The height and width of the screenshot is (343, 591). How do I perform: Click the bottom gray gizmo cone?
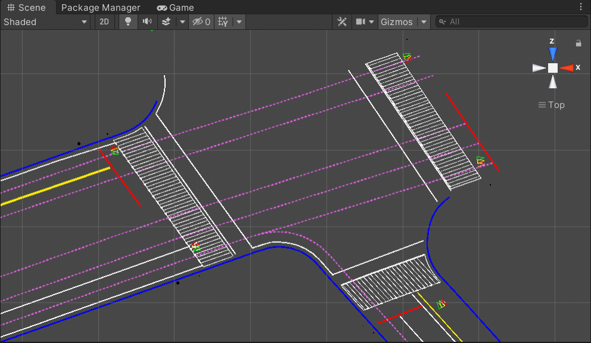coord(552,82)
